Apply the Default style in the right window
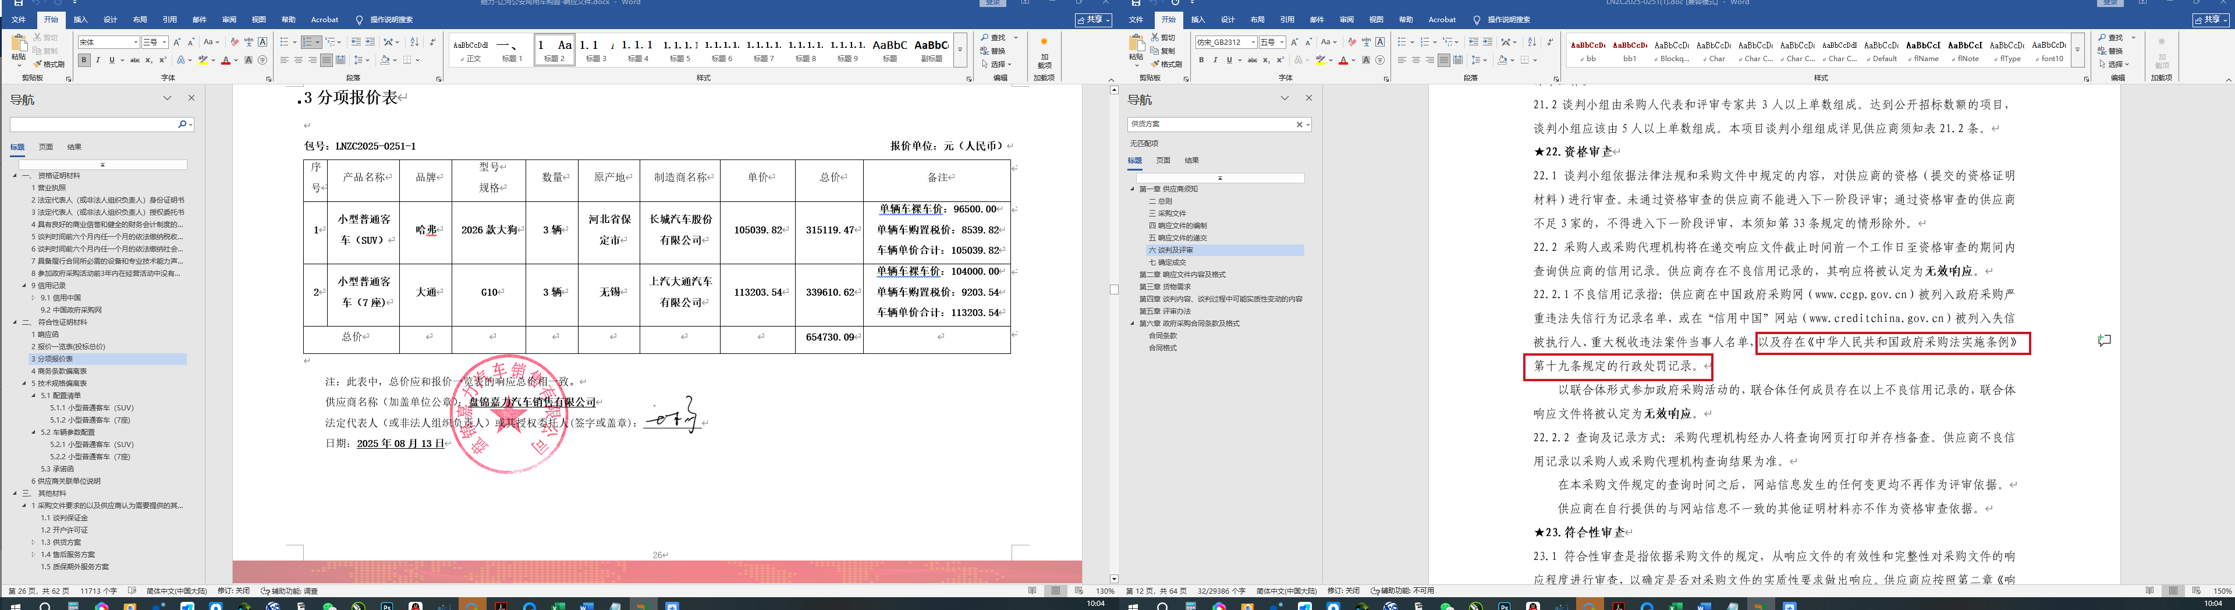This screenshot has width=2235, height=610. pyautogui.click(x=1881, y=50)
